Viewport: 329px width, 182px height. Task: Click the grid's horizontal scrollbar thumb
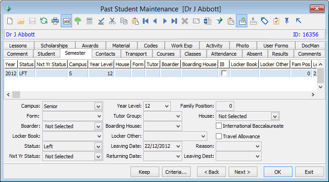click(x=16, y=94)
